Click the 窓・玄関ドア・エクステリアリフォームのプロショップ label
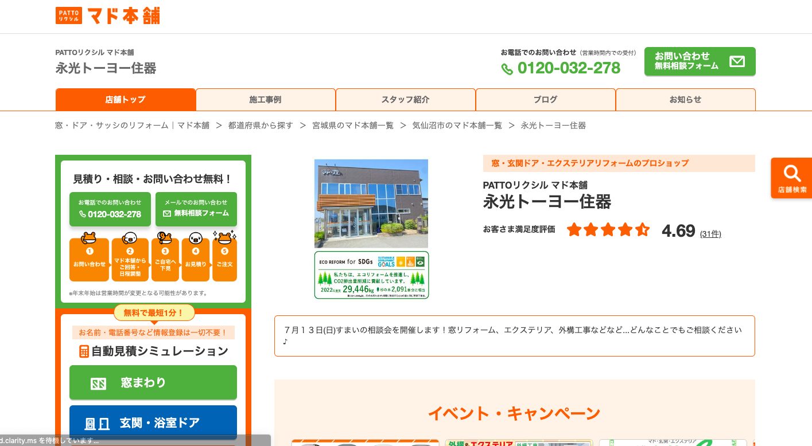This screenshot has width=812, height=446. coord(619,163)
